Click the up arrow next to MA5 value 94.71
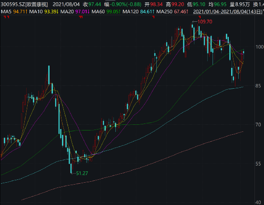264x205 pixels. tap(26, 11)
